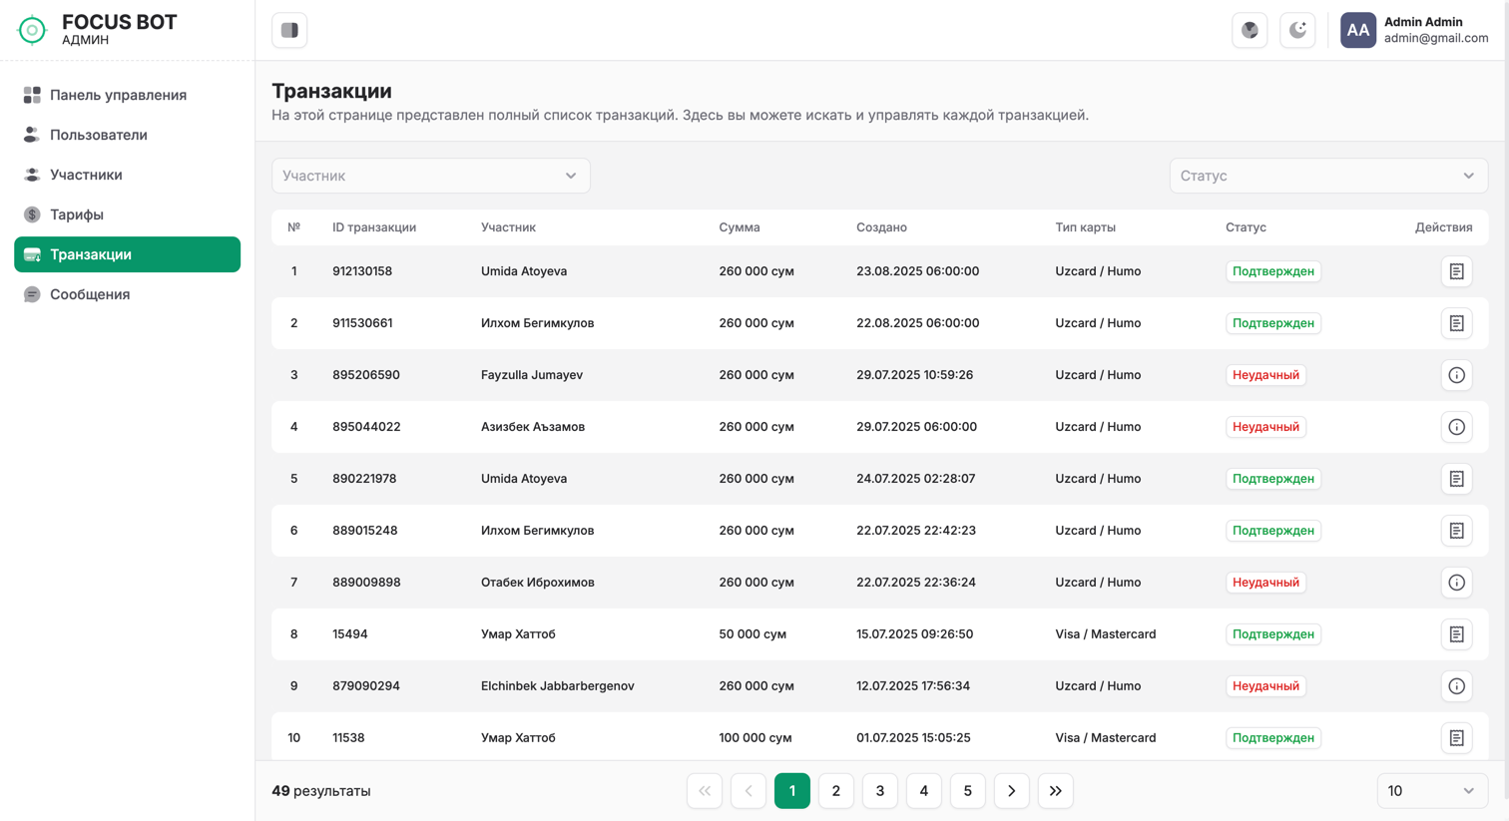This screenshot has width=1509, height=821.
Task: Click the Admin Admin avatar
Action: (1357, 30)
